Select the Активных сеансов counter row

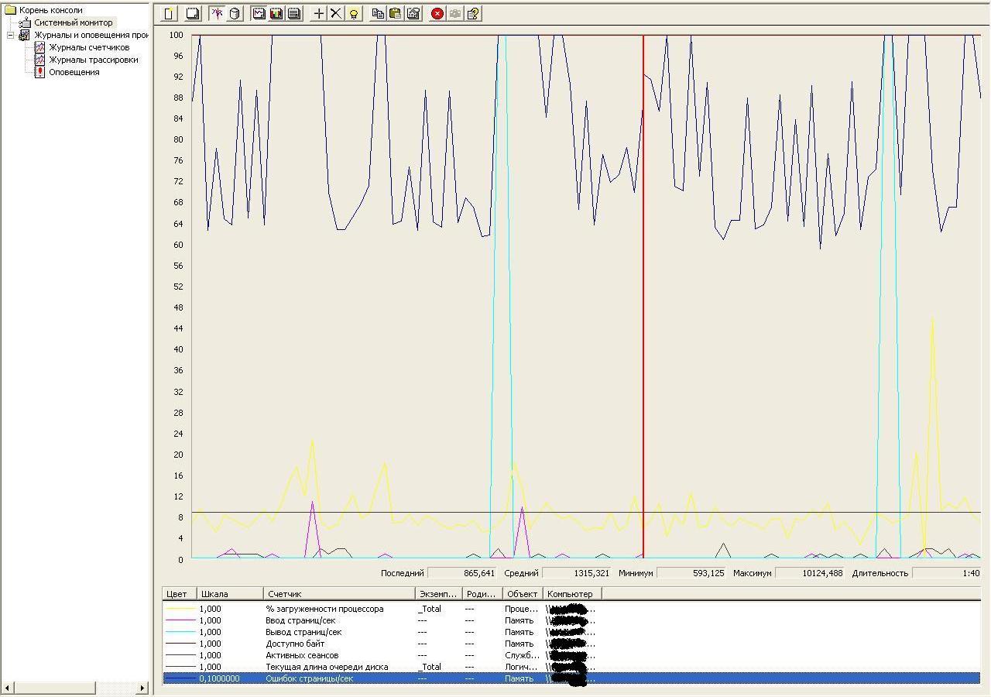tap(571, 655)
